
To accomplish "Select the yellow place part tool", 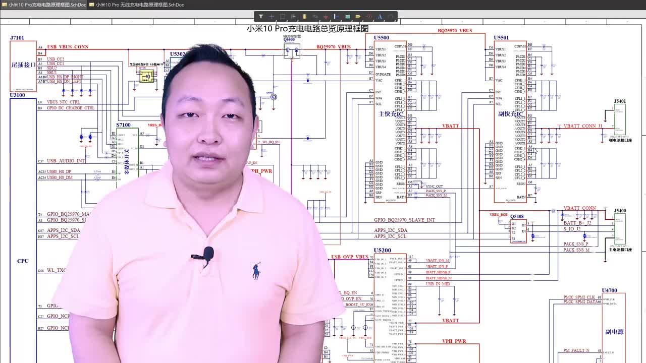I will [304, 17].
